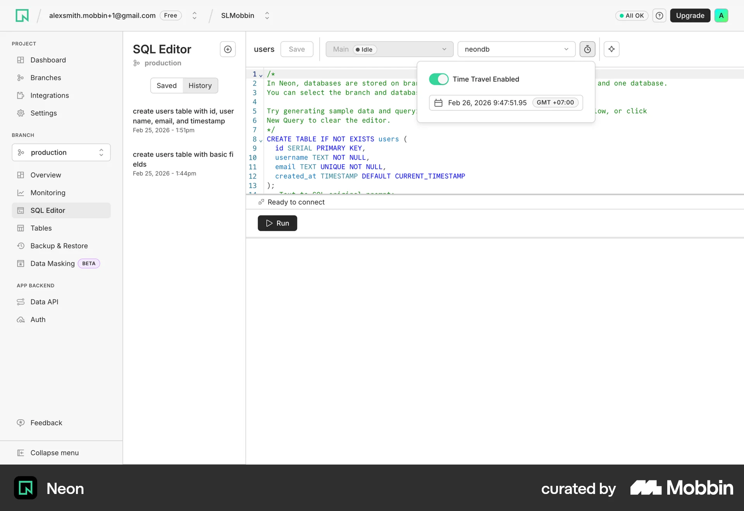The width and height of the screenshot is (744, 511).
Task: Open history entry from 1:51pm
Action: 184,120
